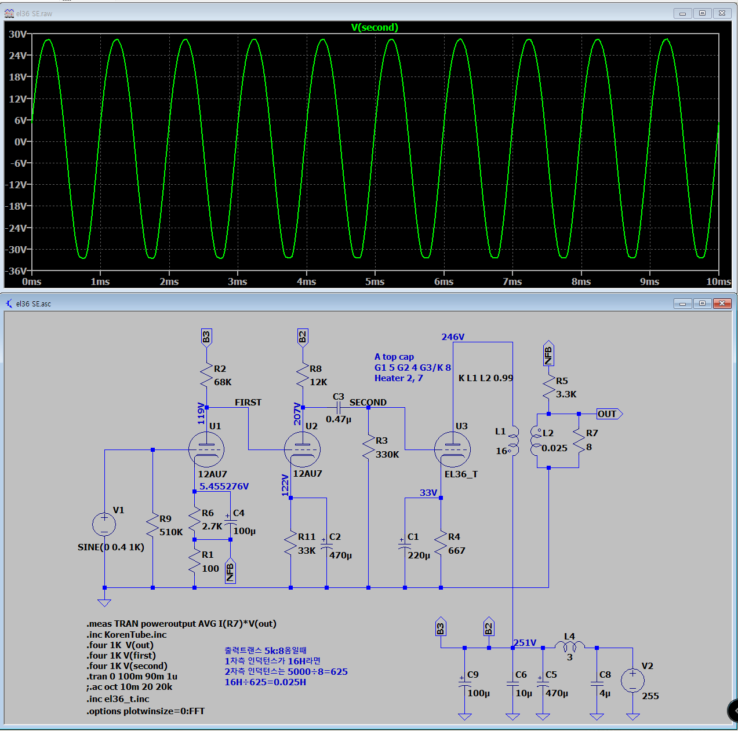Select the V2 255V supply source symbol
Image resolution: width=738 pixels, height=731 pixels.
[632, 680]
